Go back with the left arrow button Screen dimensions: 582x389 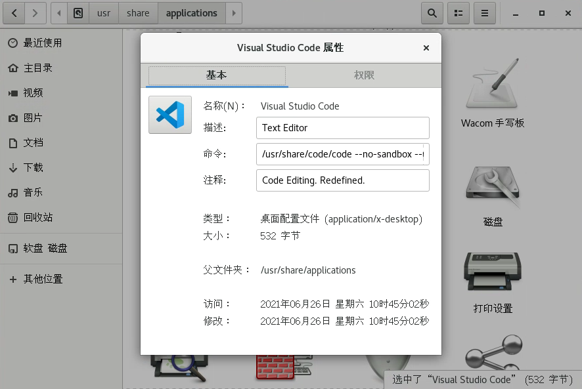(14, 13)
